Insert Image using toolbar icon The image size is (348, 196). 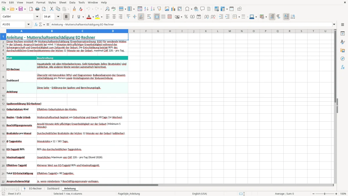167,9
